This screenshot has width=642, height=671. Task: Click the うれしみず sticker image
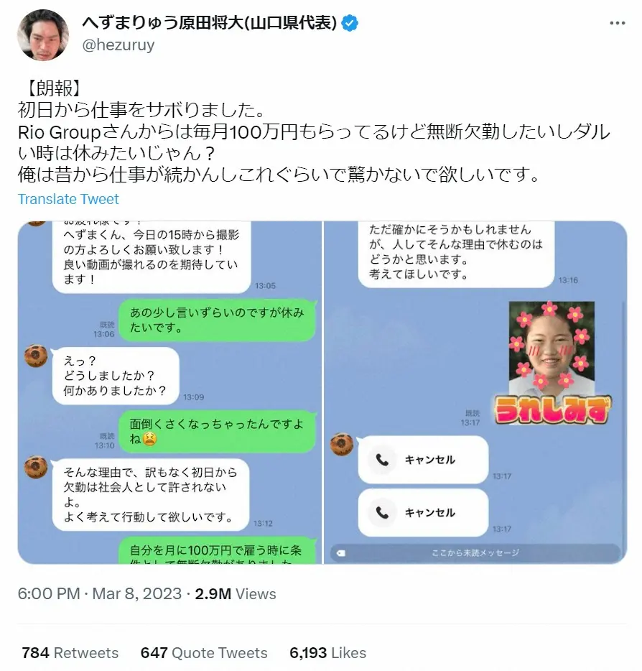coord(553,363)
